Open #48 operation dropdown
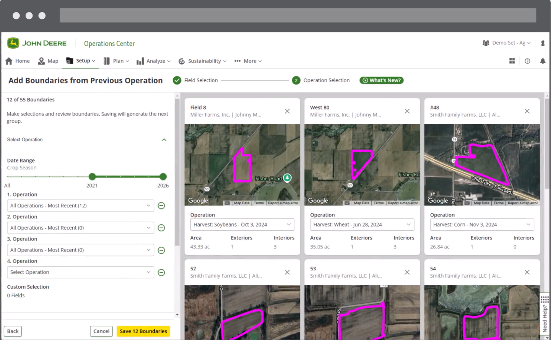Viewport: 551px width, 340px height. (482, 224)
